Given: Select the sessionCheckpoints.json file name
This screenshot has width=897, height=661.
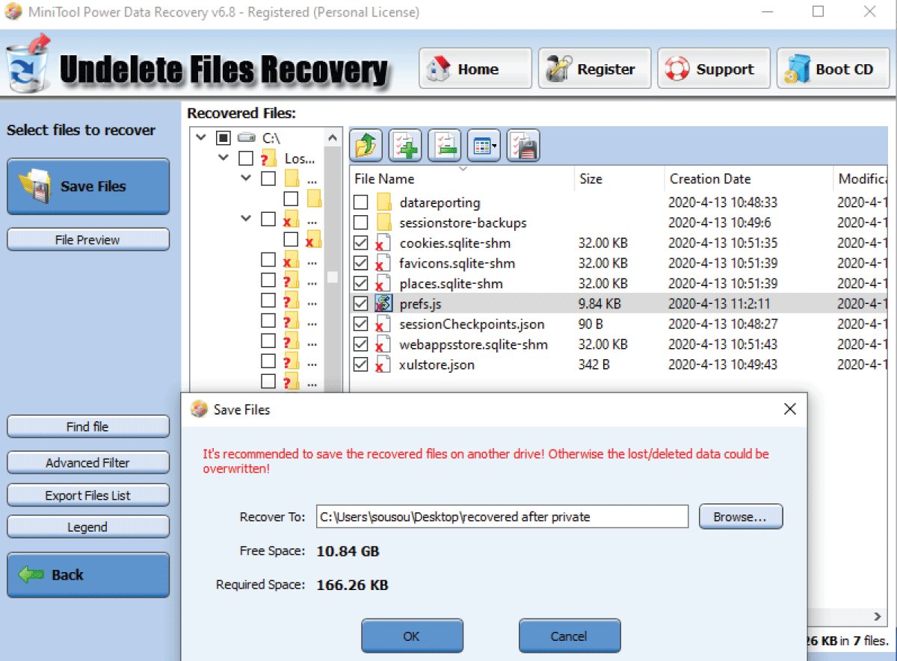Looking at the screenshot, I should coord(472,324).
